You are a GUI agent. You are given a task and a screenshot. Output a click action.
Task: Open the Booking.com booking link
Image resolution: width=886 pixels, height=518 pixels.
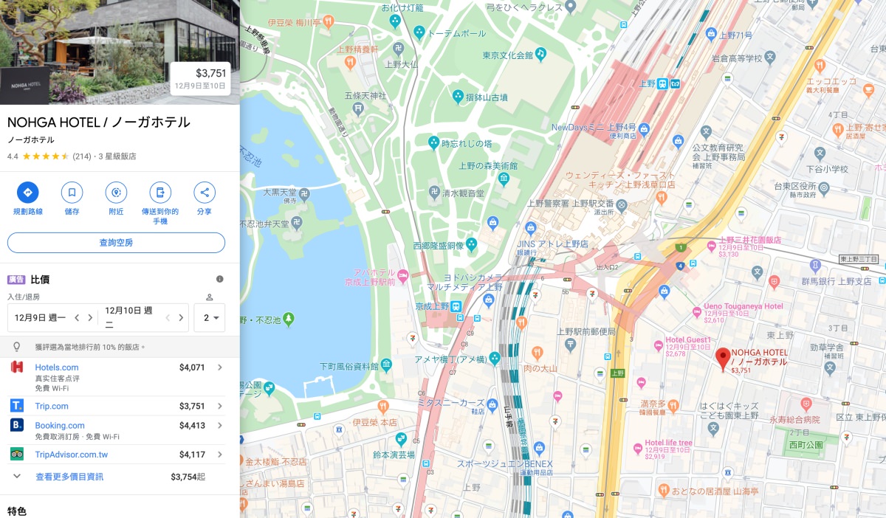click(60, 425)
